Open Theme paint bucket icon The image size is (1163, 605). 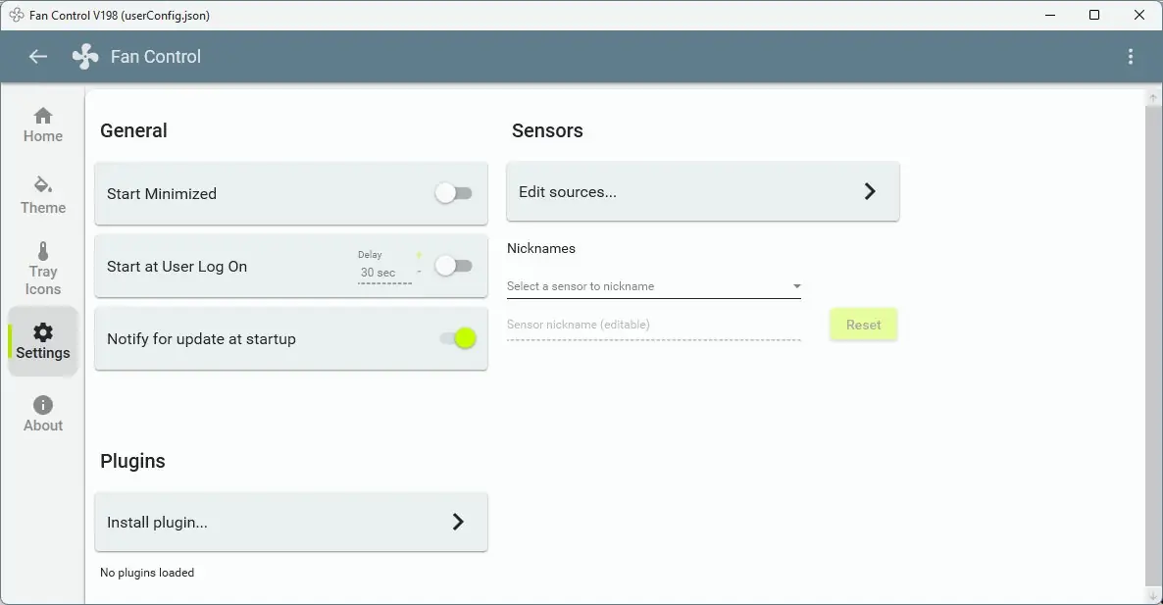(43, 184)
